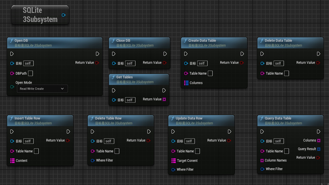Viewport: 329px width, 185px height.
Task: Click Insert Table Row Table Name pin
Action: tap(12, 151)
